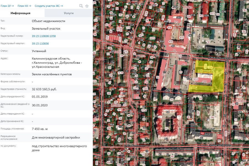Open cadastral number 39:15:110836:1358 link
249x166 pixels.
(44, 36)
